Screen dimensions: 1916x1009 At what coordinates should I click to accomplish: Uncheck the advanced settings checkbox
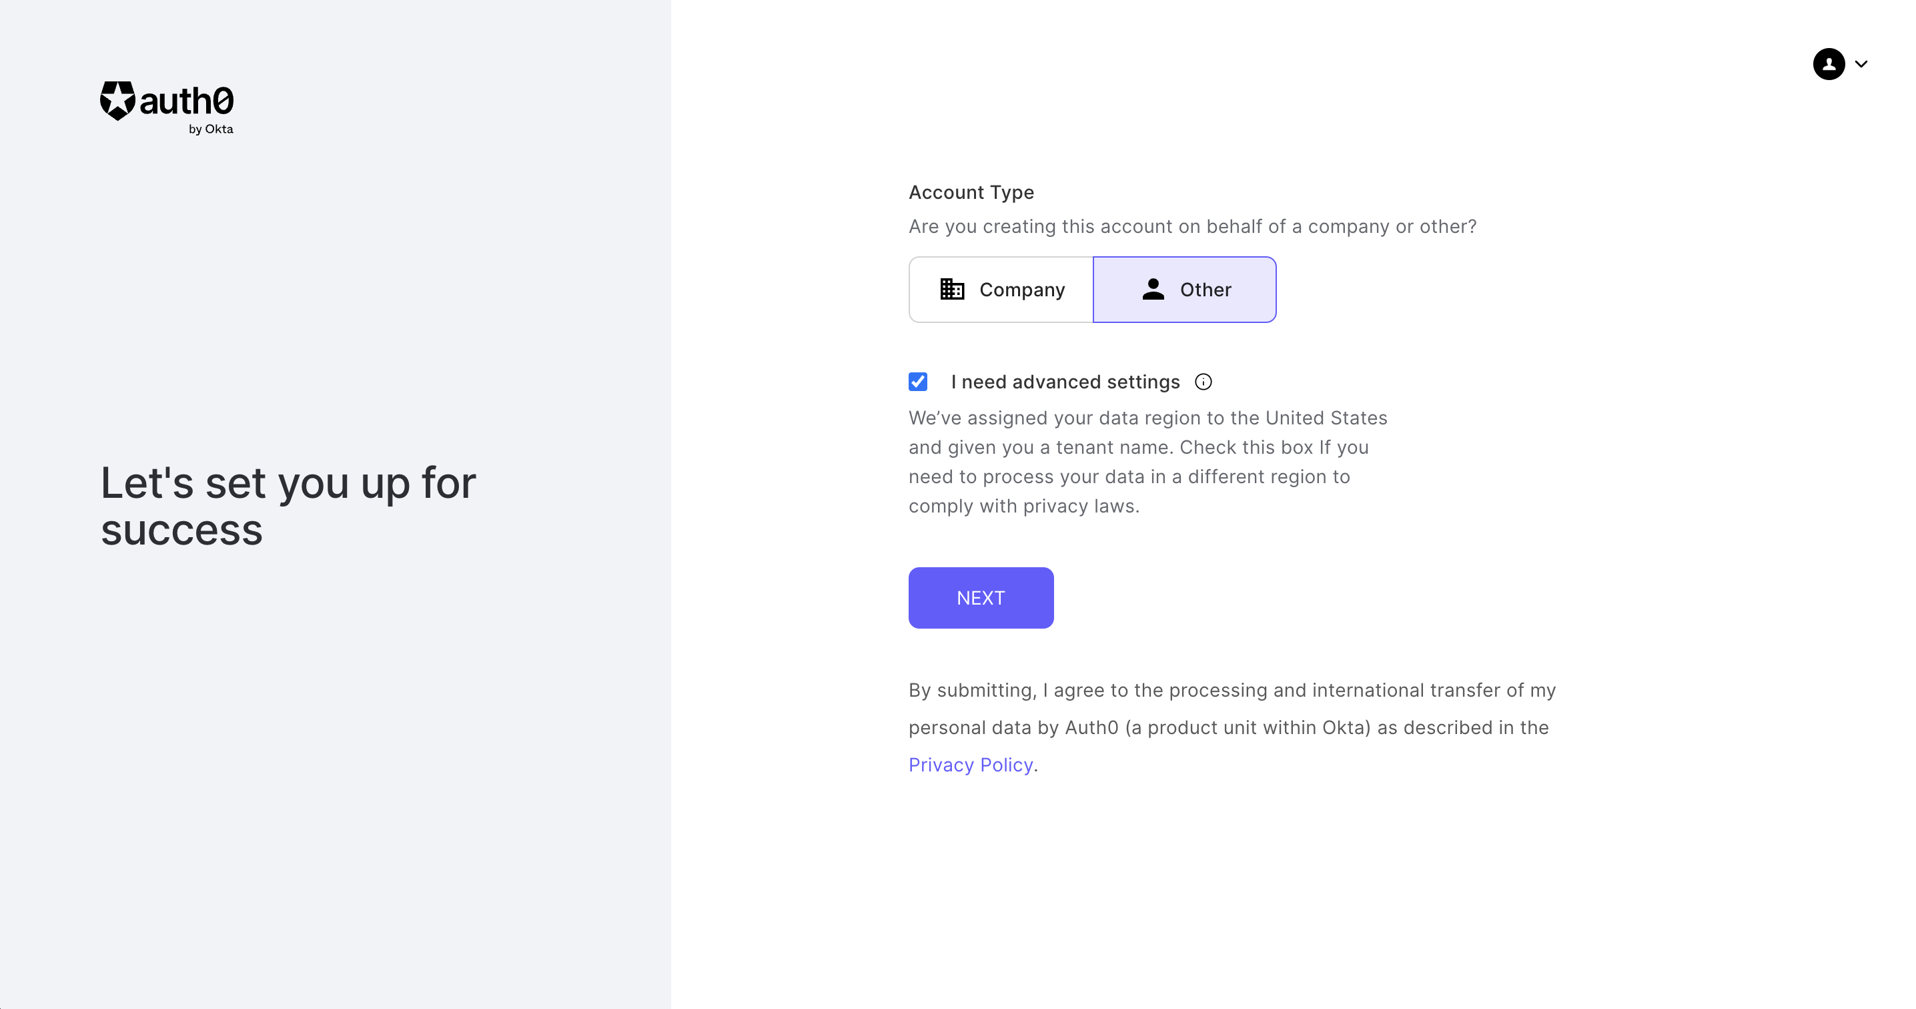pyautogui.click(x=918, y=382)
